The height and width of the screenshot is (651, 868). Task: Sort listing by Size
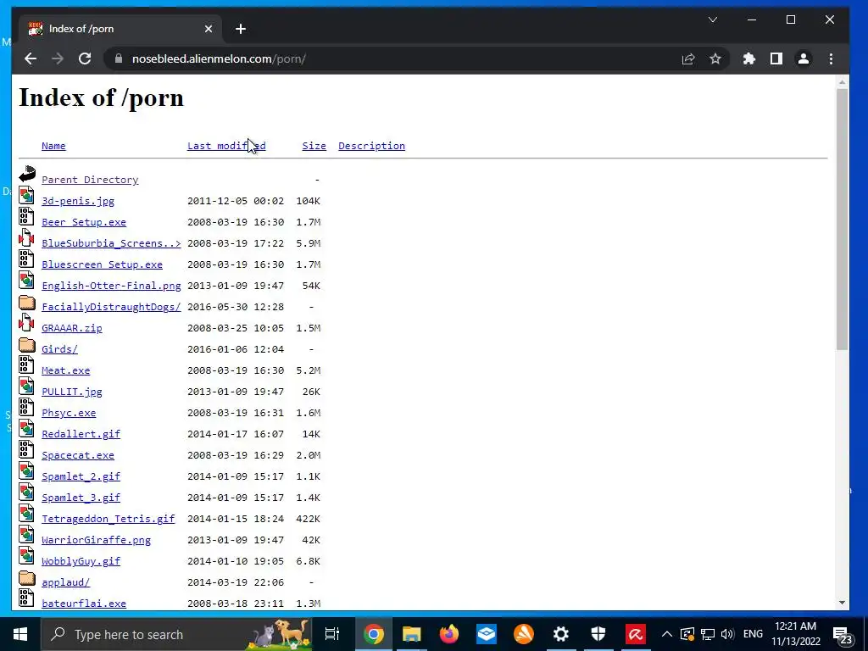coord(314,146)
